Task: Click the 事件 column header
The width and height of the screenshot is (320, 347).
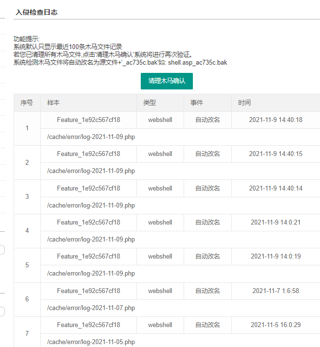Action: pyautogui.click(x=197, y=103)
